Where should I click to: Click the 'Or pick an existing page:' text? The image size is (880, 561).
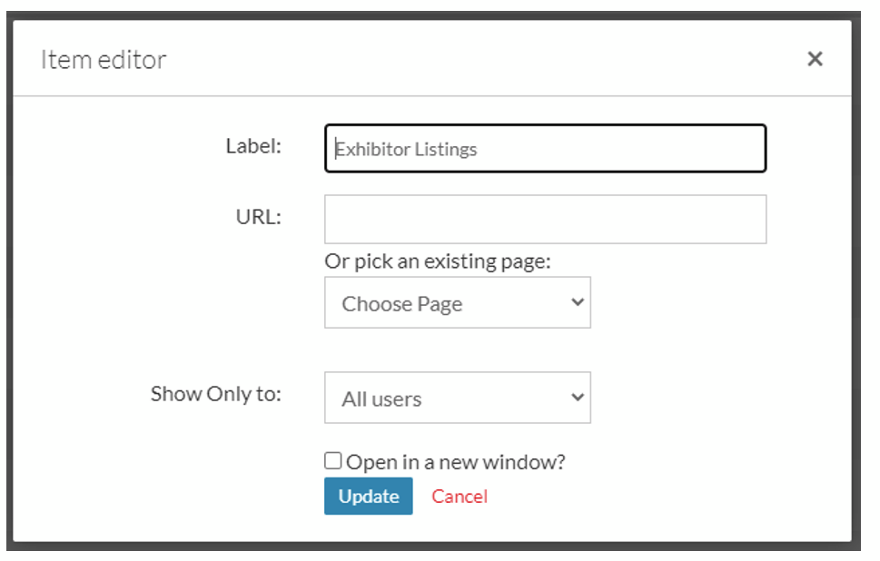point(438,261)
